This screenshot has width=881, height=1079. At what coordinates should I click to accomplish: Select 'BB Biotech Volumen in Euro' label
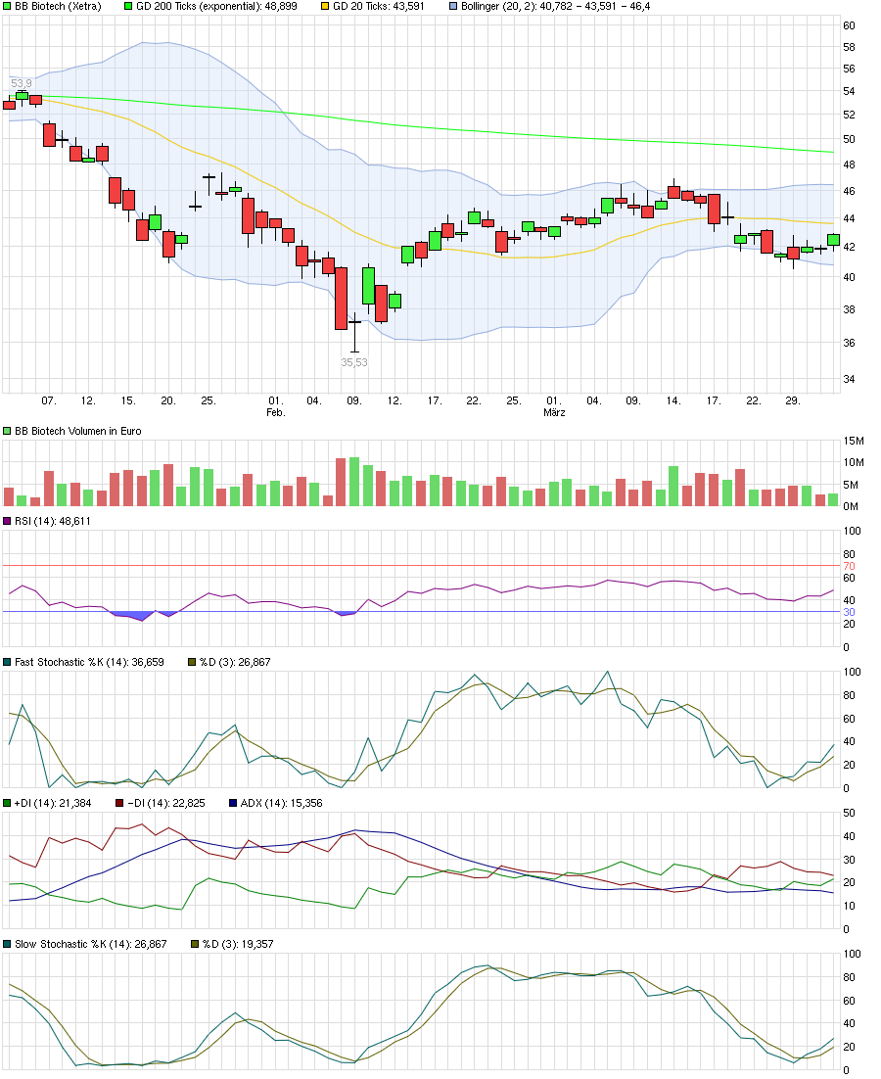77,432
